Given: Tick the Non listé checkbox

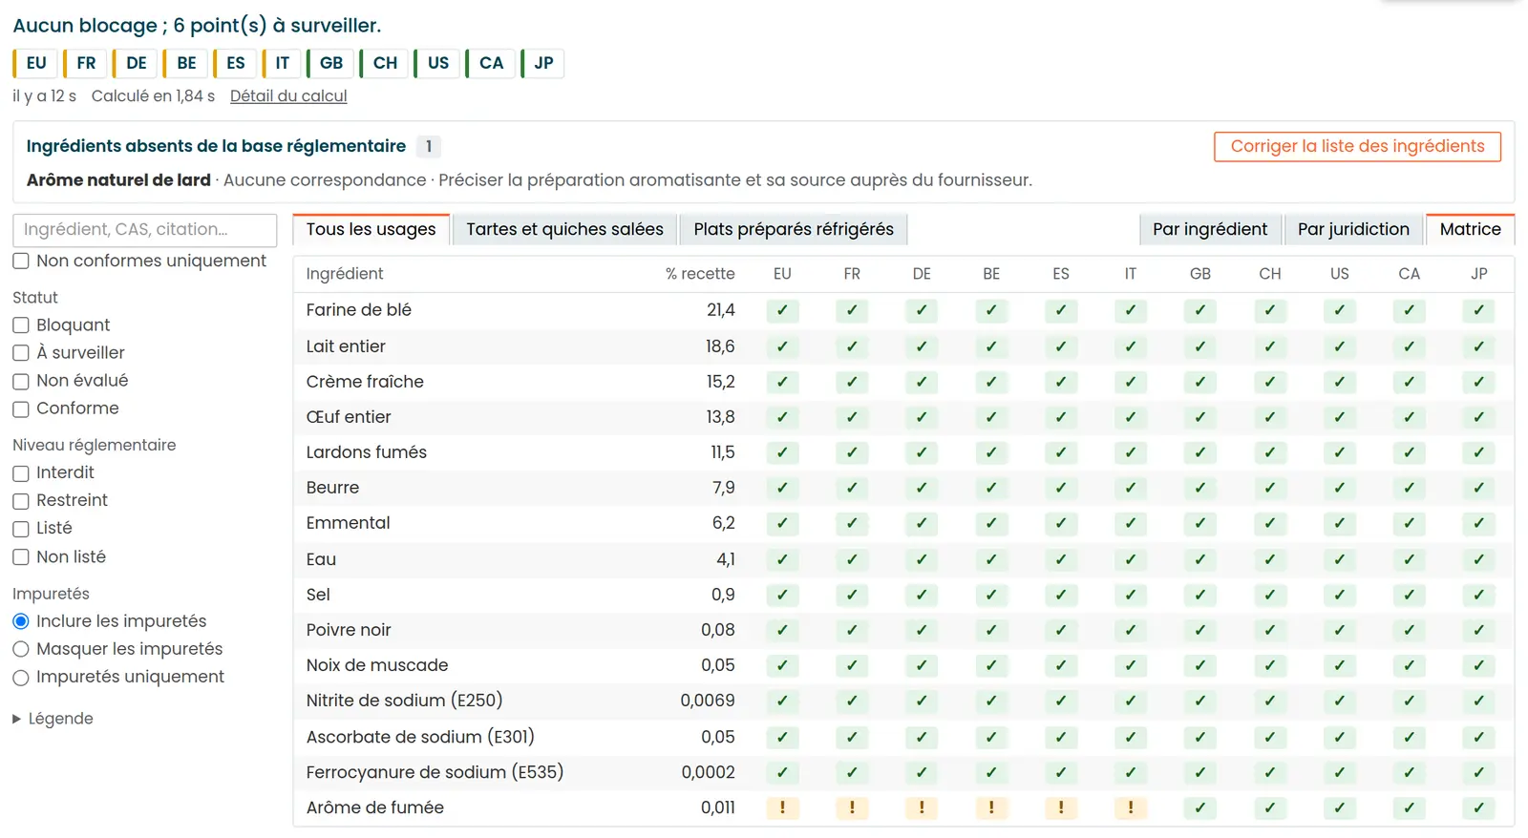Looking at the screenshot, I should click(x=21, y=557).
